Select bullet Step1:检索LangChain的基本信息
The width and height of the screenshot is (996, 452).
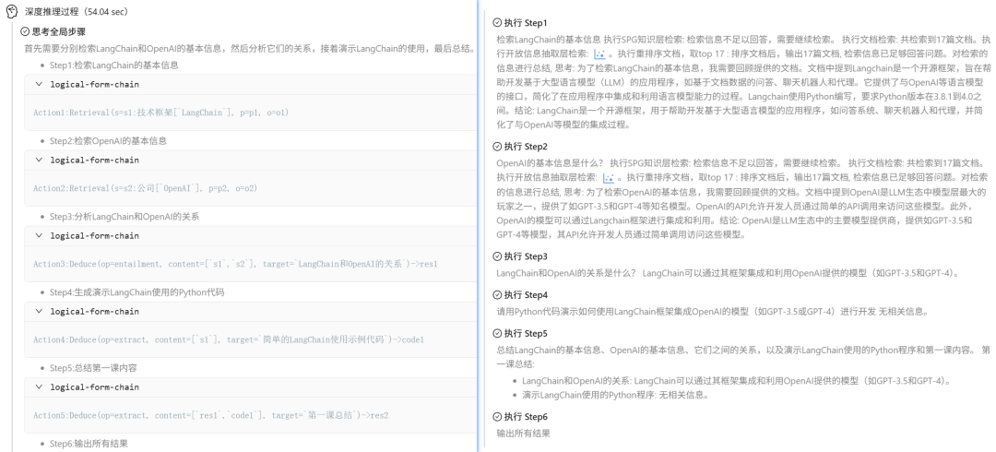point(113,65)
